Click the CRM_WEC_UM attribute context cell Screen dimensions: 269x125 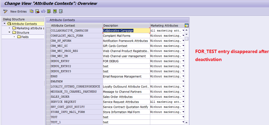click(77, 56)
